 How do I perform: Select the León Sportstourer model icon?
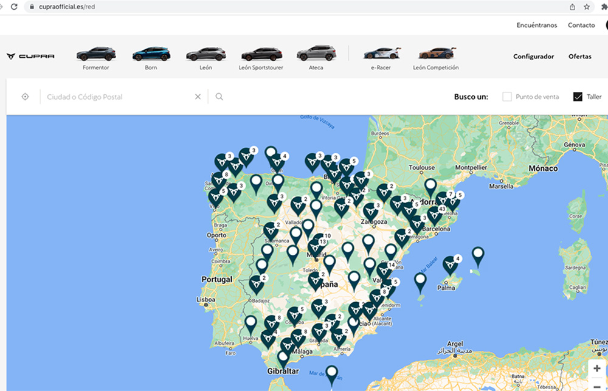261,55
